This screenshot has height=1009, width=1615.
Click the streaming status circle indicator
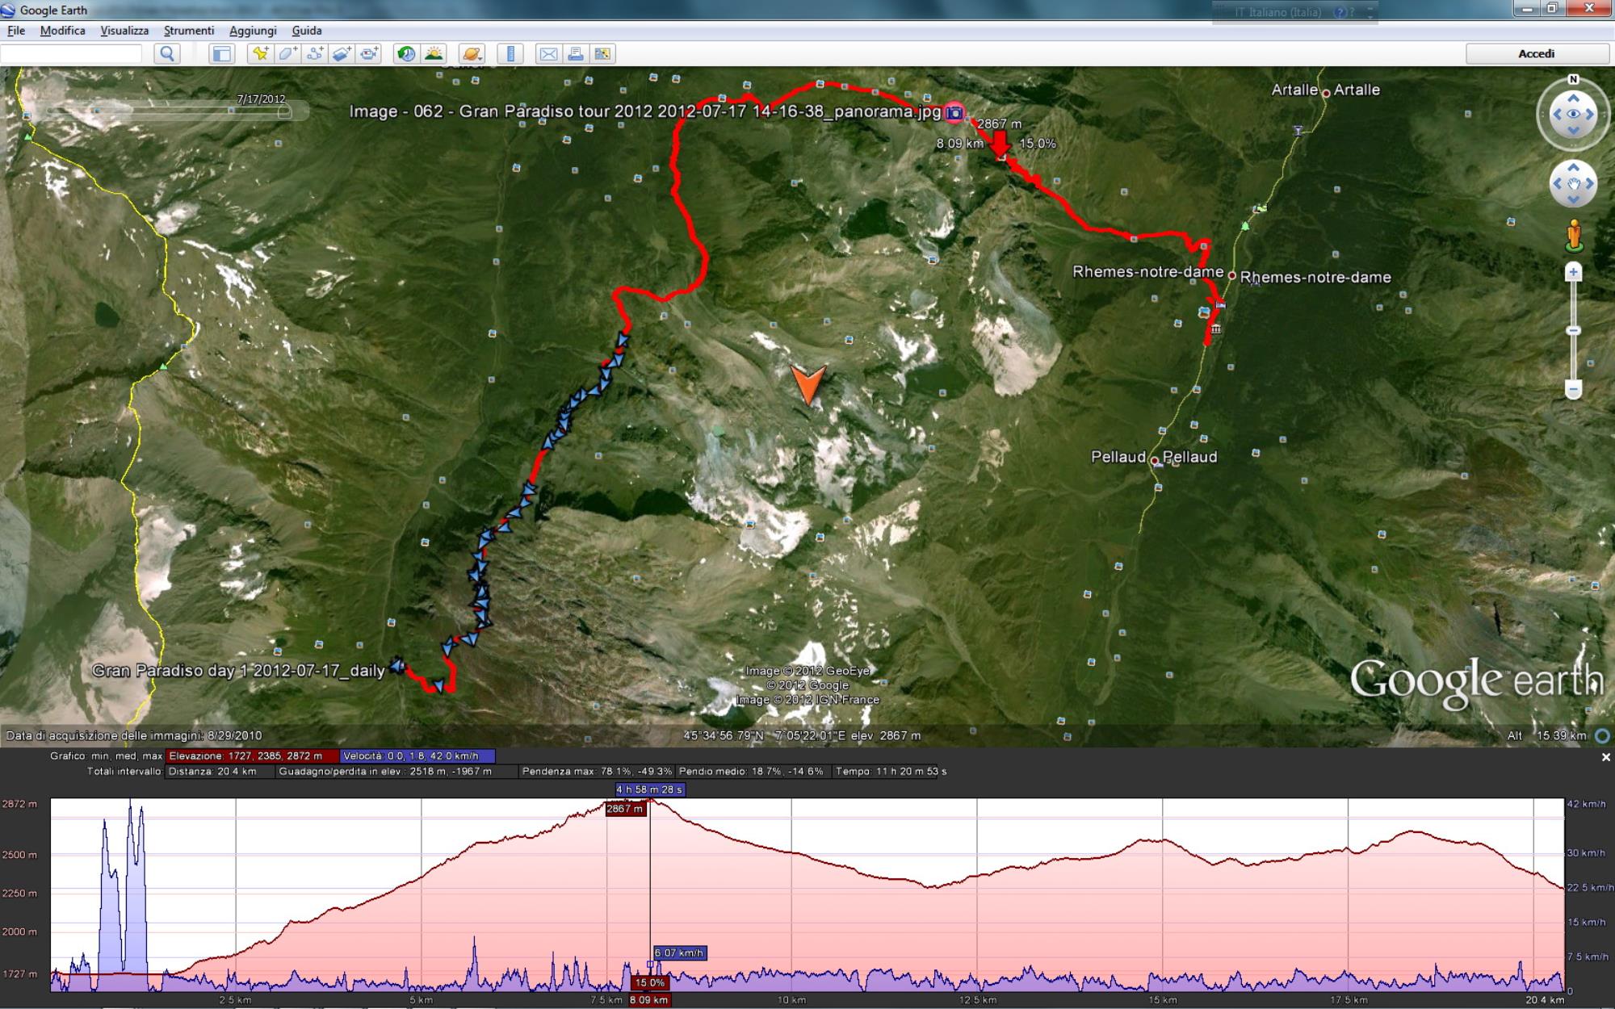pyautogui.click(x=1603, y=735)
